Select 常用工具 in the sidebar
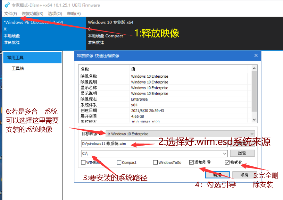Image resolution: width=283 pixels, height=200 pixels. (x=33, y=58)
